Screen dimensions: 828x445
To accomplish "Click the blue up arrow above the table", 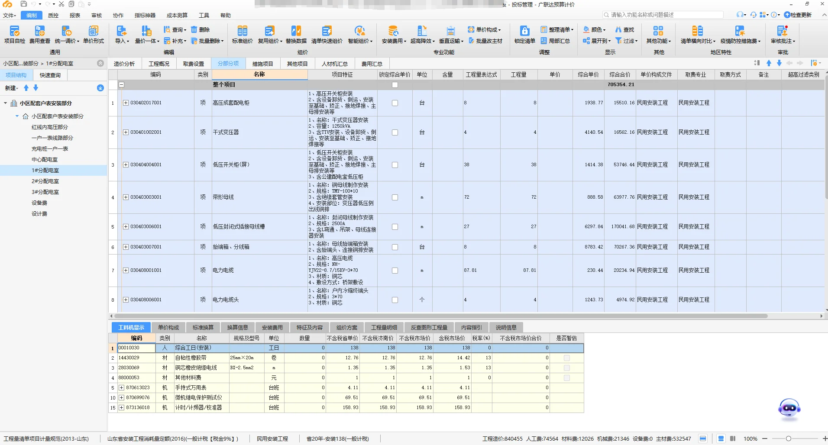I will [x=769, y=63].
